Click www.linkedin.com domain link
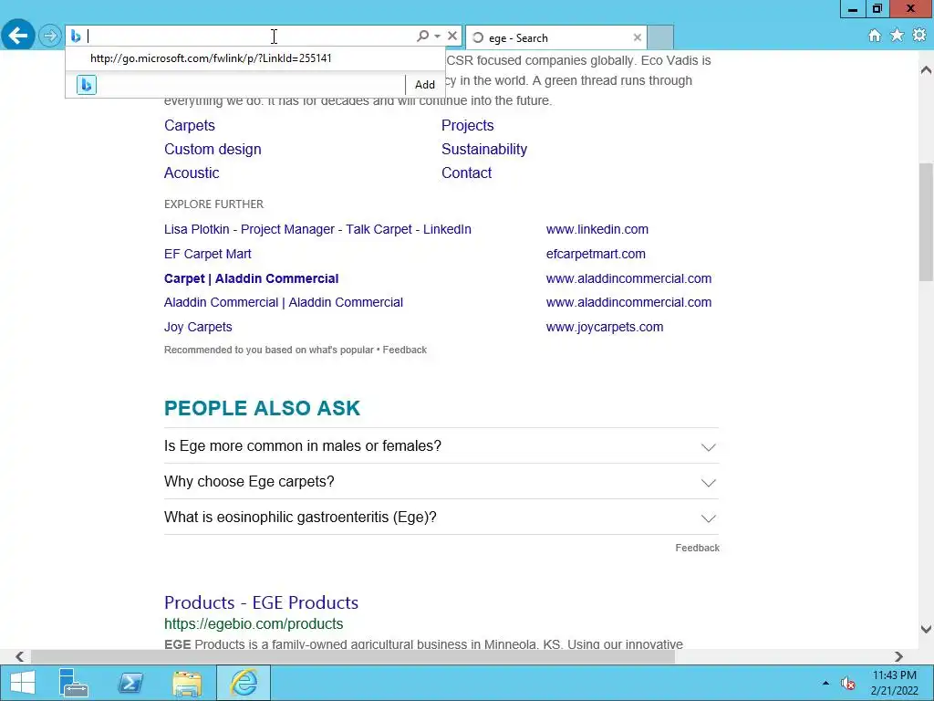934x701 pixels. pyautogui.click(x=597, y=229)
